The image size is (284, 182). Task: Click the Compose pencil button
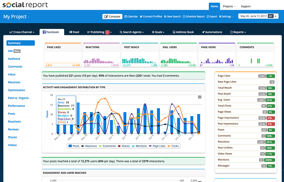(112, 17)
